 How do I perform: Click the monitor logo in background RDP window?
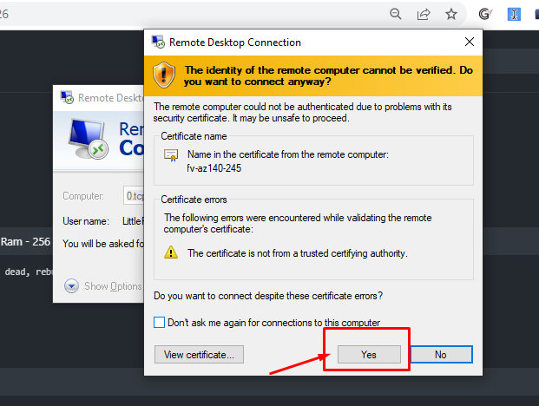pyautogui.click(x=89, y=139)
